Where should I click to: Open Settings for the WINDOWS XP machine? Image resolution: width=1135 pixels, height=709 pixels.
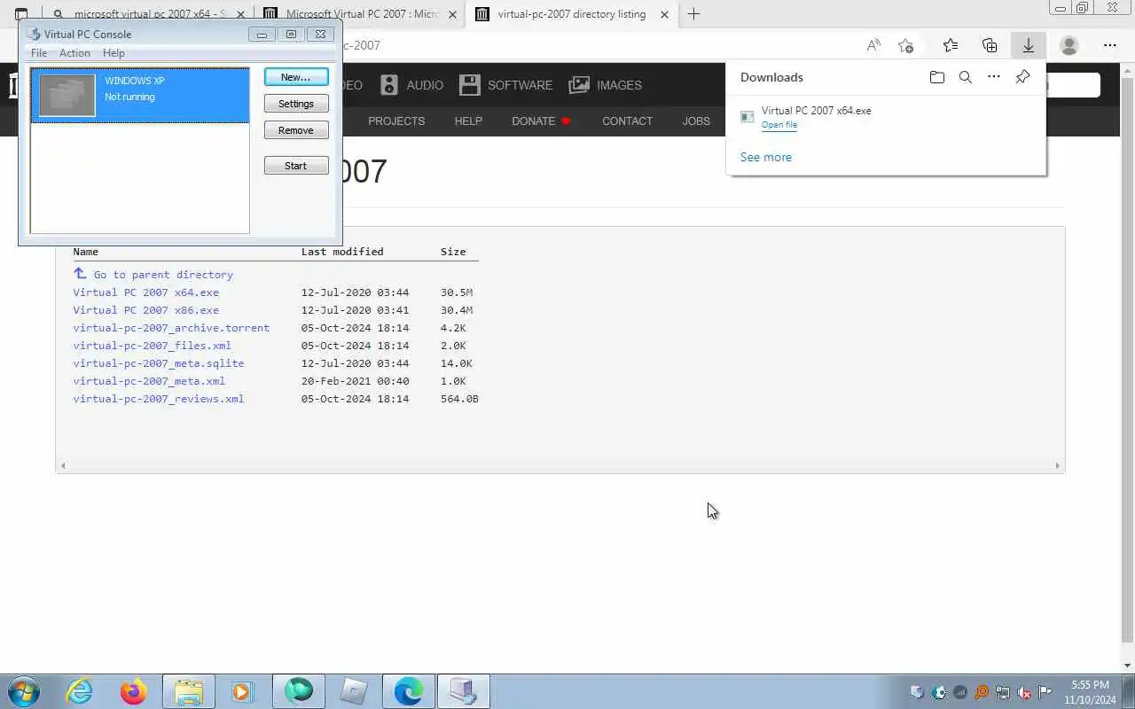(x=296, y=104)
